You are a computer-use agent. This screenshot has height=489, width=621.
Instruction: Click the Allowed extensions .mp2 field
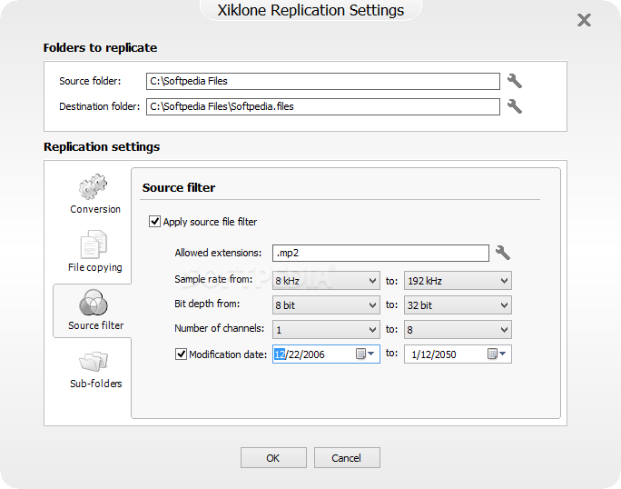(x=380, y=253)
